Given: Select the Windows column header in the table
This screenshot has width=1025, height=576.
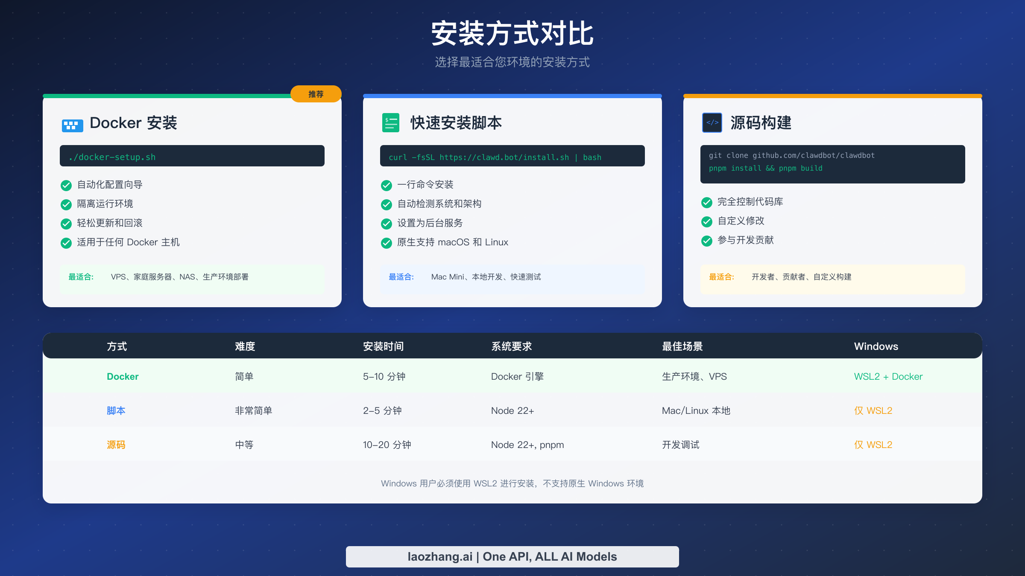Looking at the screenshot, I should pos(876,346).
